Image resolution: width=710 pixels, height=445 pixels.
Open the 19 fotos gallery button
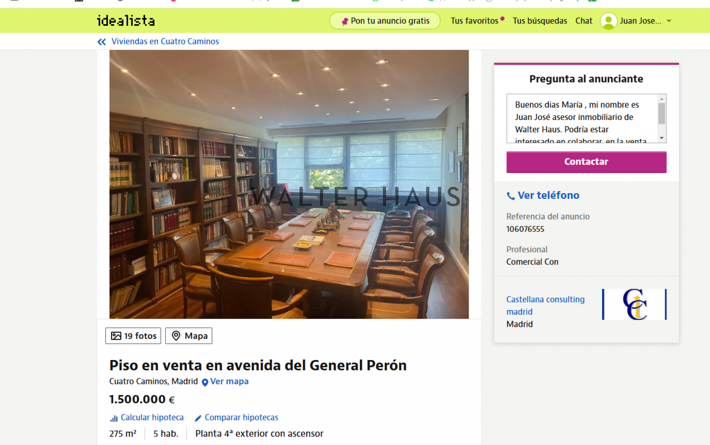133,336
